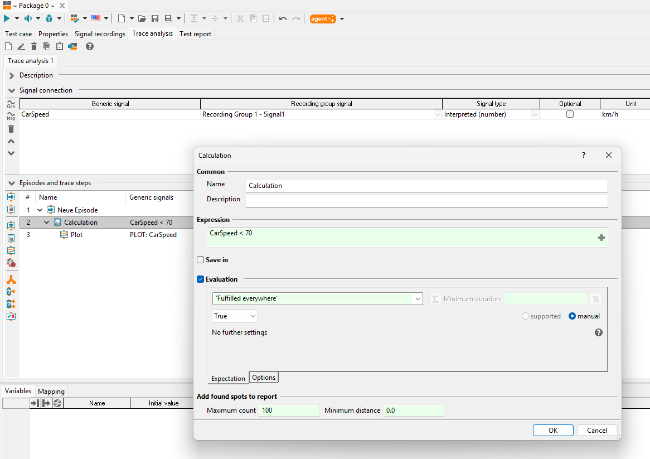Open the Signal type dropdown for CarSpeed

point(535,114)
